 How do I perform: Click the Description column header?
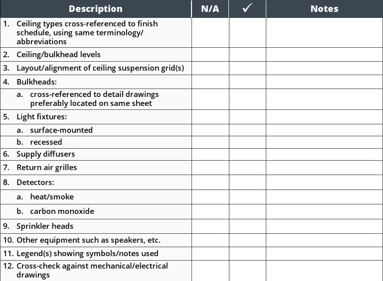pyautogui.click(x=95, y=9)
